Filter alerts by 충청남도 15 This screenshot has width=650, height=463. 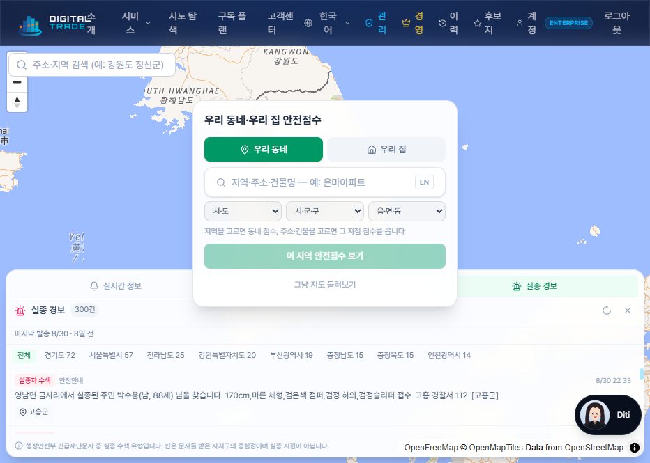click(345, 355)
